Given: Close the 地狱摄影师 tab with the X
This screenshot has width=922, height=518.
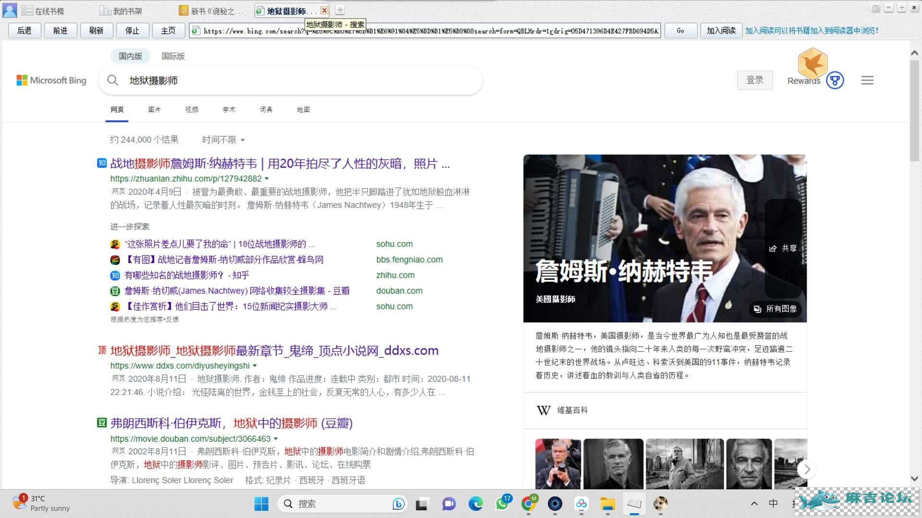Looking at the screenshot, I should [325, 10].
